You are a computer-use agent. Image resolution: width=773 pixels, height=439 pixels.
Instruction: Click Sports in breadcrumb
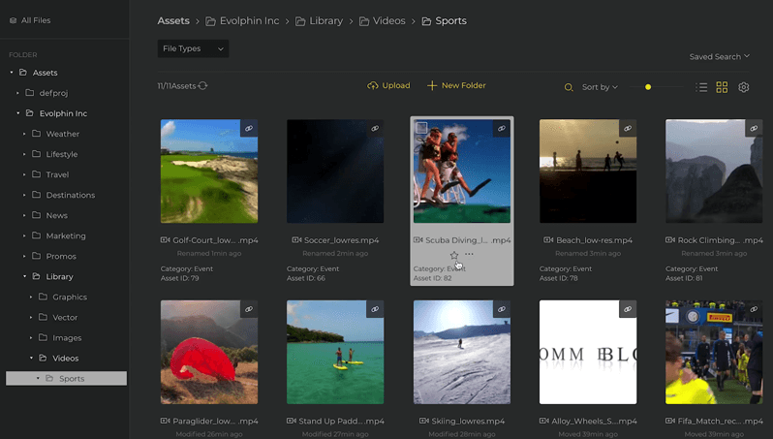click(x=445, y=20)
